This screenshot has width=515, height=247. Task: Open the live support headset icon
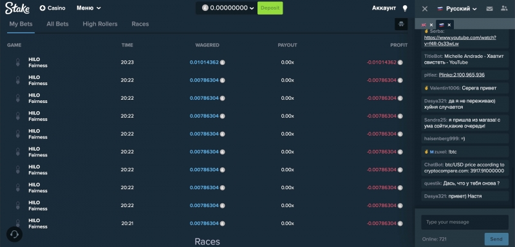tap(14, 234)
